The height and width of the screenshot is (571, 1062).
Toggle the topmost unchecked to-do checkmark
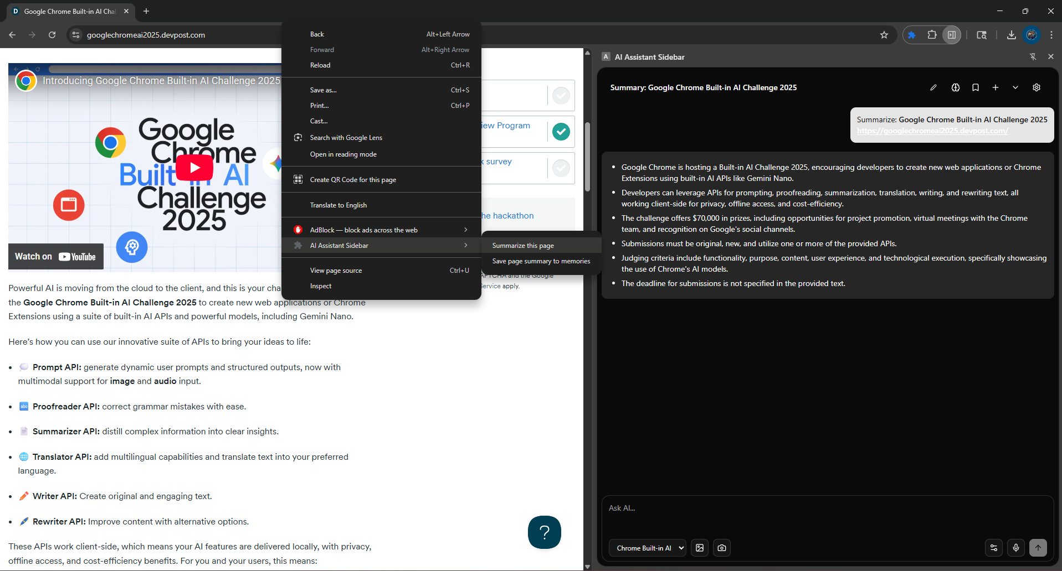coord(561,96)
